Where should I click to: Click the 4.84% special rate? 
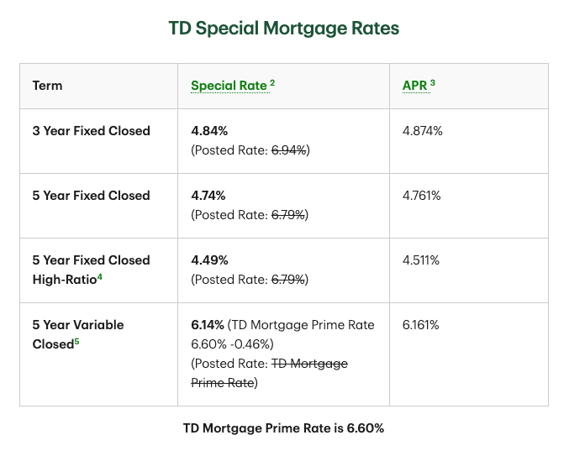click(x=209, y=131)
